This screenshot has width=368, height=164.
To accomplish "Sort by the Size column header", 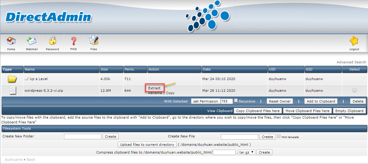I will 104,69.
